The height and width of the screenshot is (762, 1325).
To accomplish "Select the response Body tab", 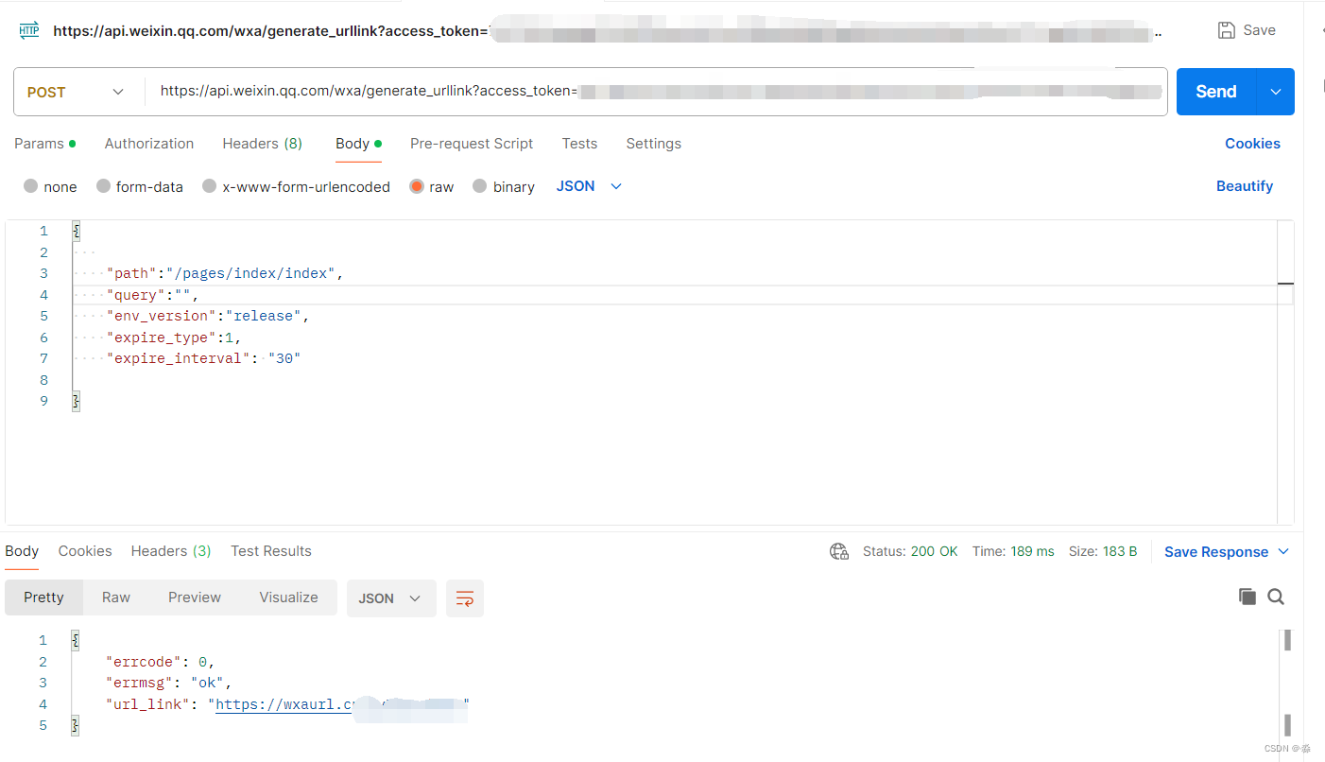I will tap(22, 551).
